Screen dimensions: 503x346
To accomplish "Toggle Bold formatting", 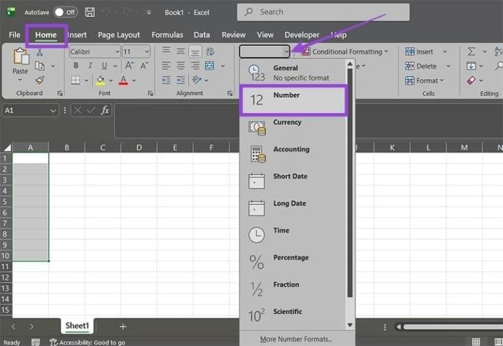I will click(76, 65).
